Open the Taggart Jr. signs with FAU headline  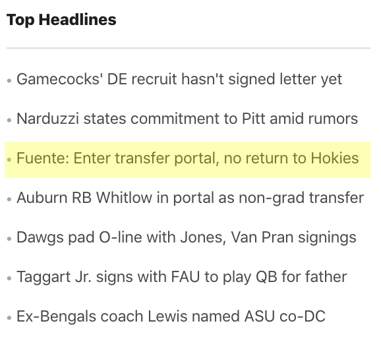pyautogui.click(x=182, y=277)
